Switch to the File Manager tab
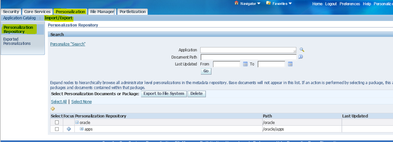Image resolution: width=393 pixels, height=142 pixels. [x=102, y=12]
